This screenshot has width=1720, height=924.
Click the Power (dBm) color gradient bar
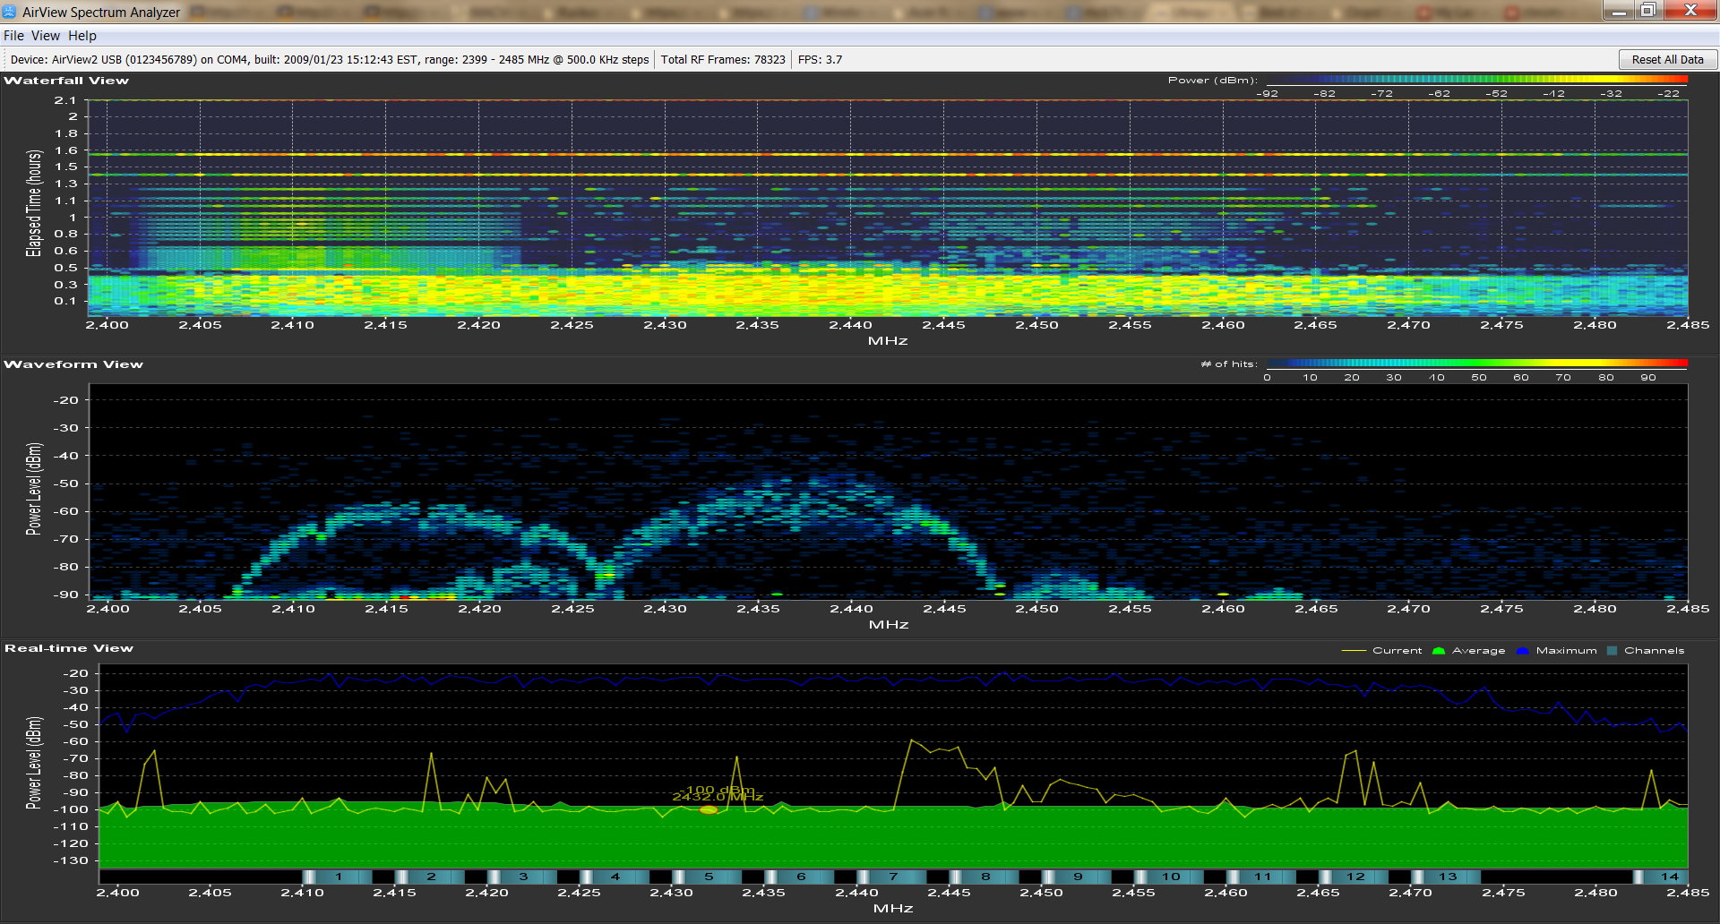click(1476, 80)
